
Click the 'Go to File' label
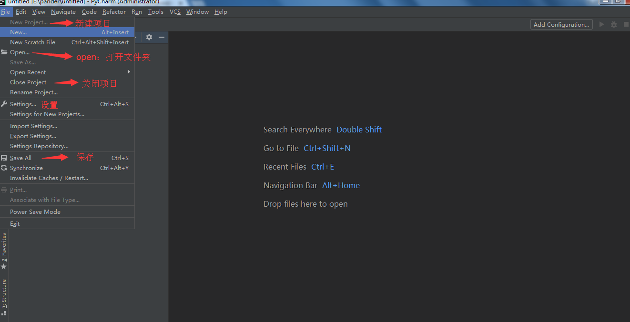(281, 148)
